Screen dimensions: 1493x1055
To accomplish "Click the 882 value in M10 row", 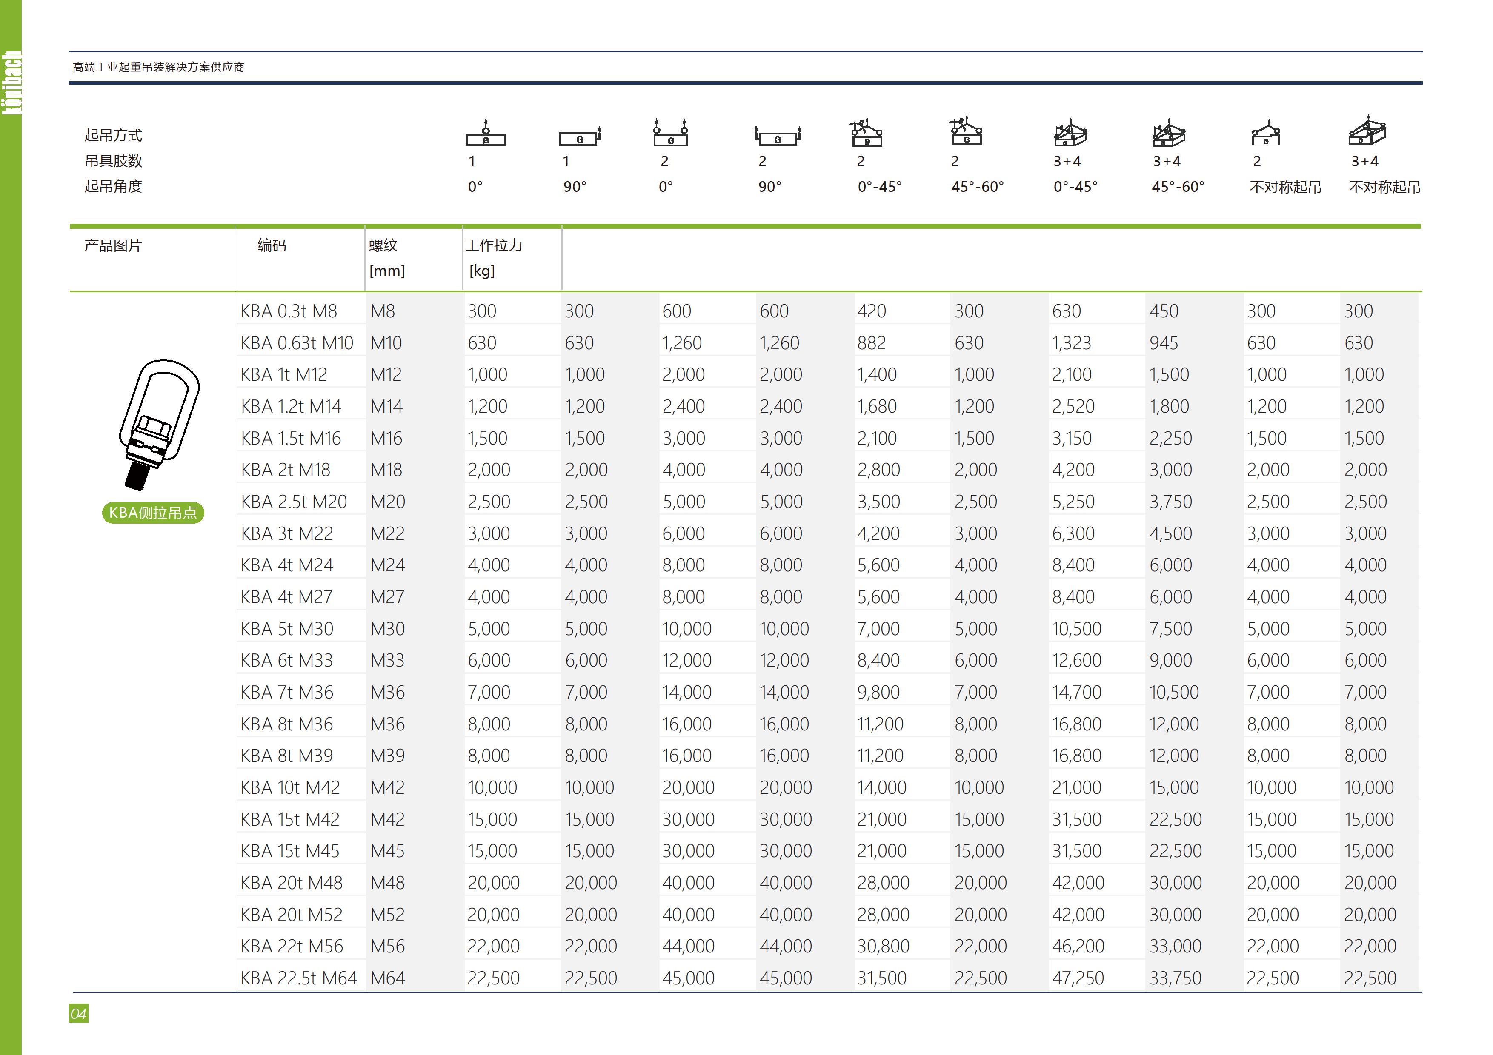I will pyautogui.click(x=872, y=343).
